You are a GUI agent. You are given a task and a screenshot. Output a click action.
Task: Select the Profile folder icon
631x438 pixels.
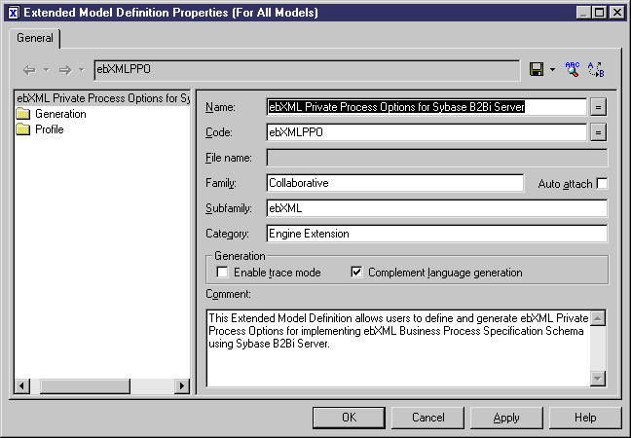pos(23,129)
